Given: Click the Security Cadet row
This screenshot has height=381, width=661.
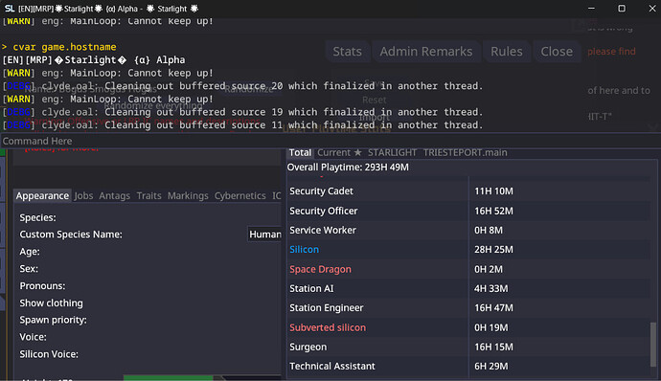Looking at the screenshot, I should click(468, 190).
